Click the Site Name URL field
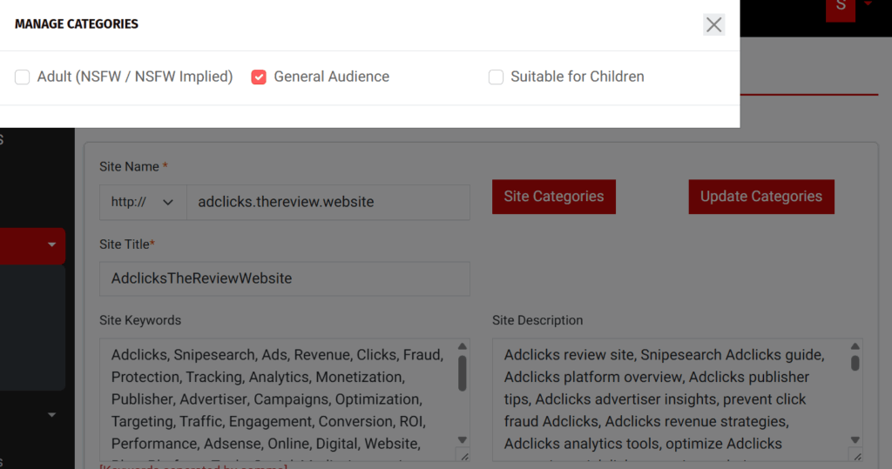The image size is (892, 469). [x=328, y=202]
